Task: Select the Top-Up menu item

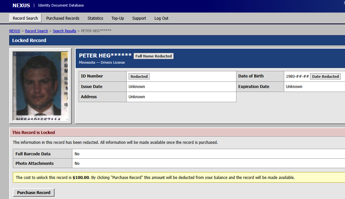Action: (118, 18)
